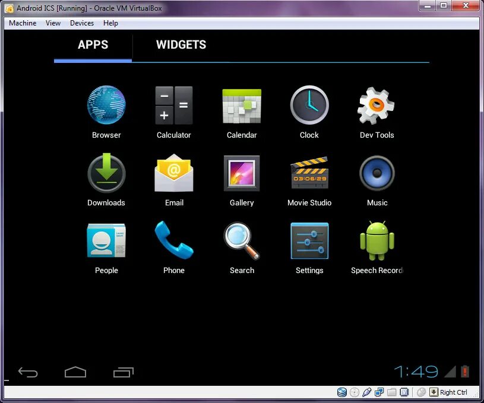This screenshot has height=403, width=484.
Task: Switch to the WIDGETS tab
Action: pyautogui.click(x=181, y=45)
